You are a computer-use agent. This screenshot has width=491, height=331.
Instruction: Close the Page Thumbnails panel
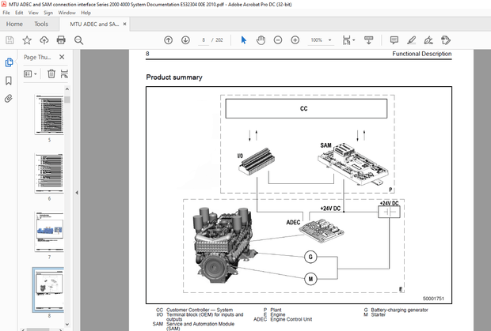click(62, 57)
